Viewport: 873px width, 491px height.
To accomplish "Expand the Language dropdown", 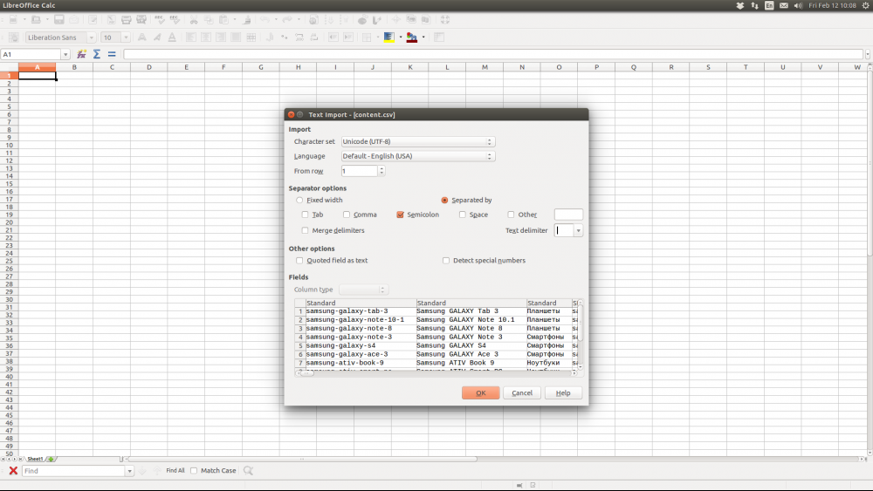I will (x=417, y=156).
